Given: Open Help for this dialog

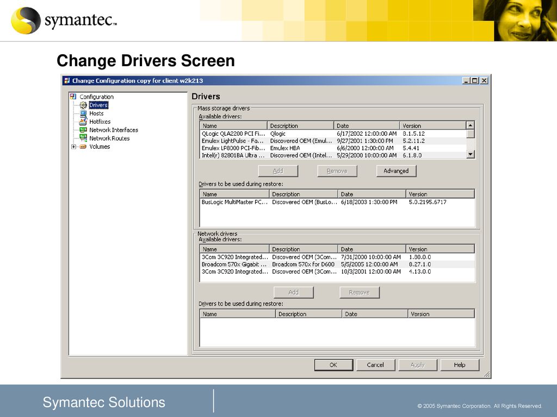Looking at the screenshot, I should click(459, 365).
